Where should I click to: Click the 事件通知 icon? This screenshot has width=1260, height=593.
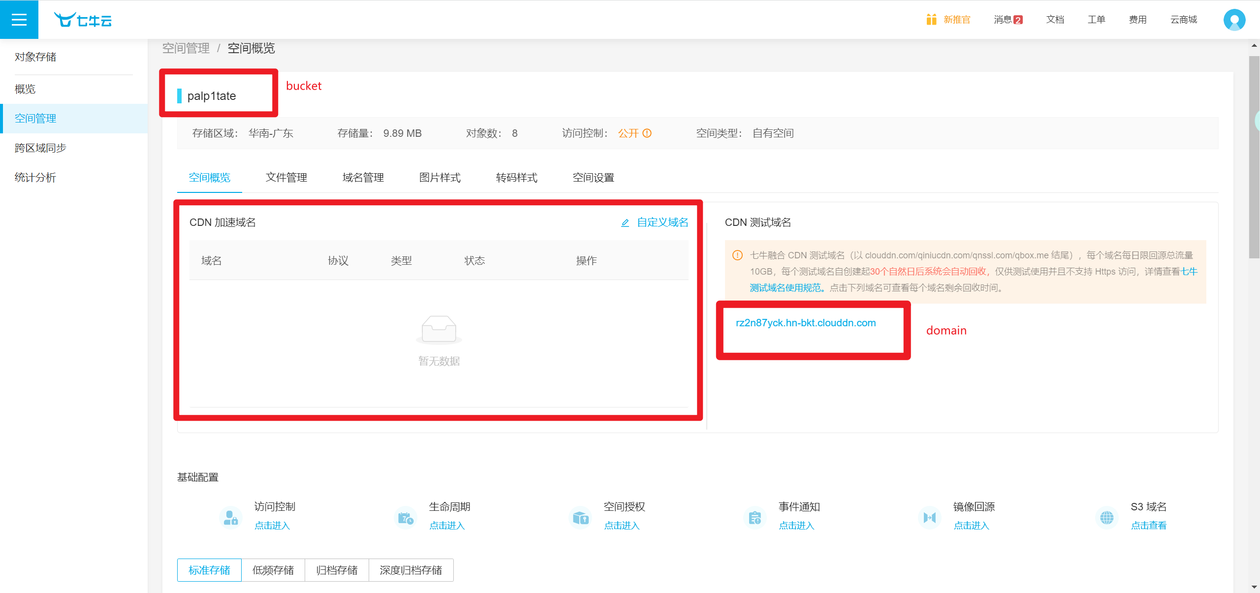click(755, 517)
